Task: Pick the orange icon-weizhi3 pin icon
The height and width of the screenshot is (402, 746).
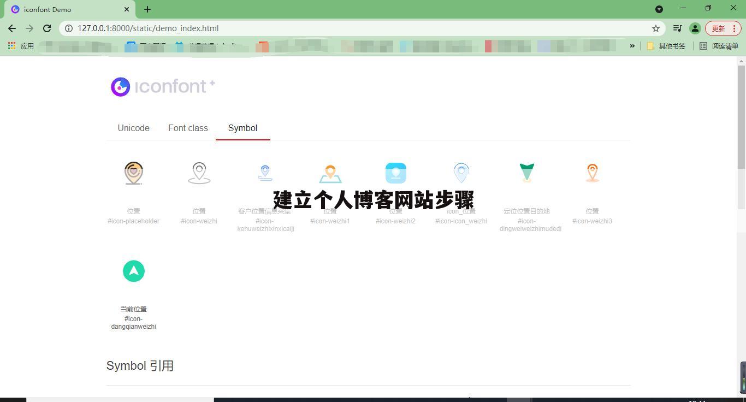Action: (593, 173)
